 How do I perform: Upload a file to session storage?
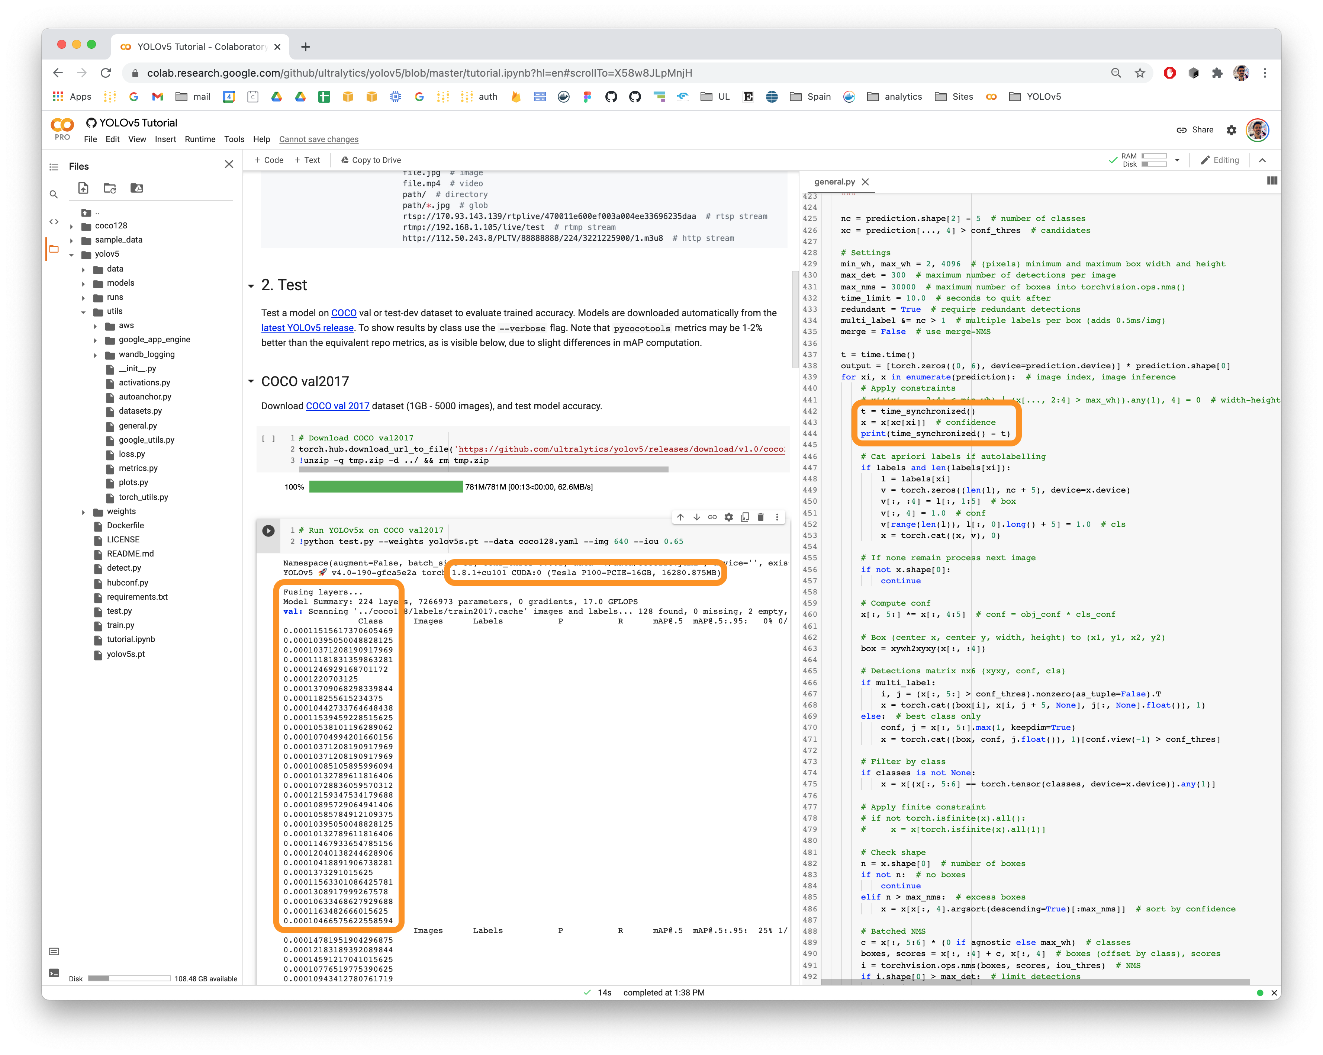[x=83, y=188]
